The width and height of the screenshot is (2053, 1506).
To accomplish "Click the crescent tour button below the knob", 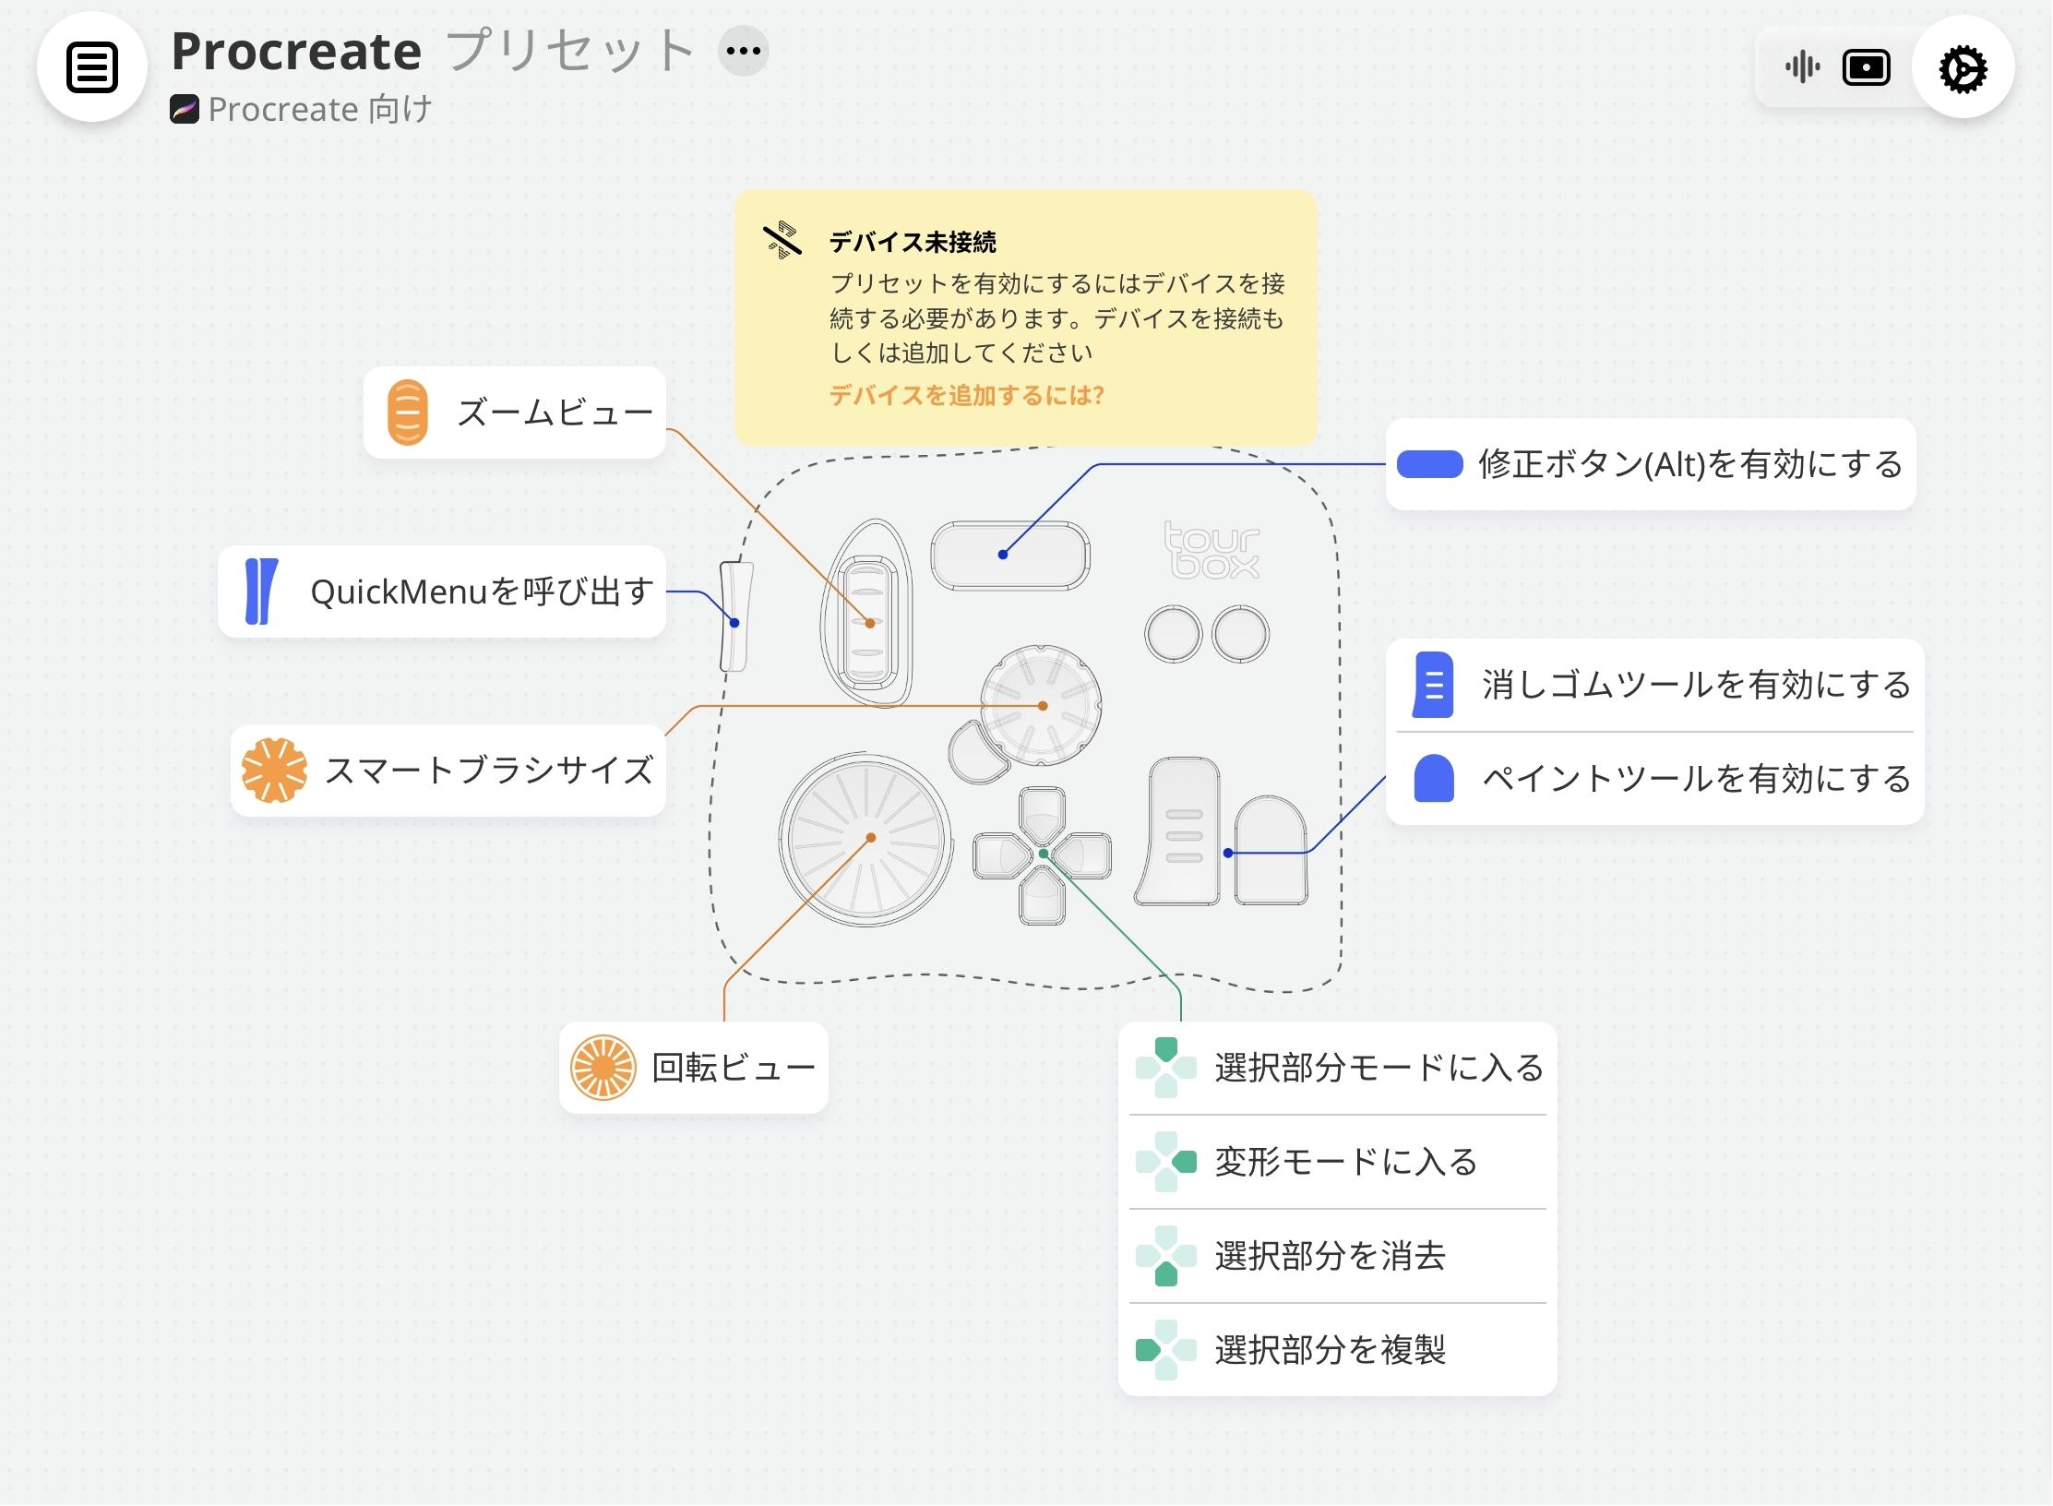I will tap(978, 754).
